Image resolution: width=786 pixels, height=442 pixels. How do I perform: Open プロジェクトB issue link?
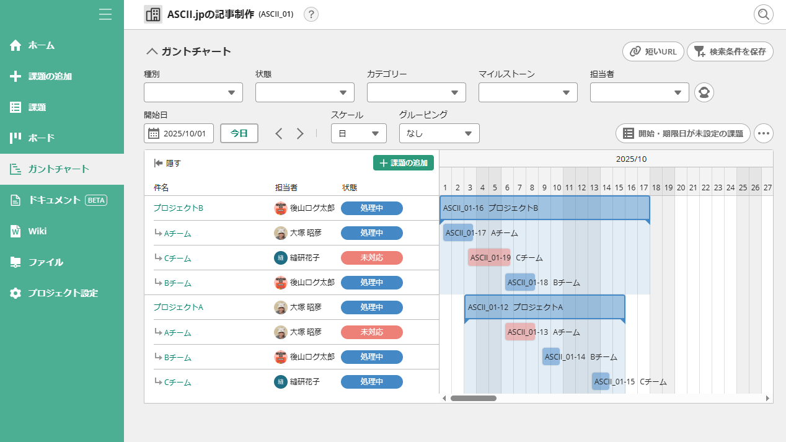179,208
